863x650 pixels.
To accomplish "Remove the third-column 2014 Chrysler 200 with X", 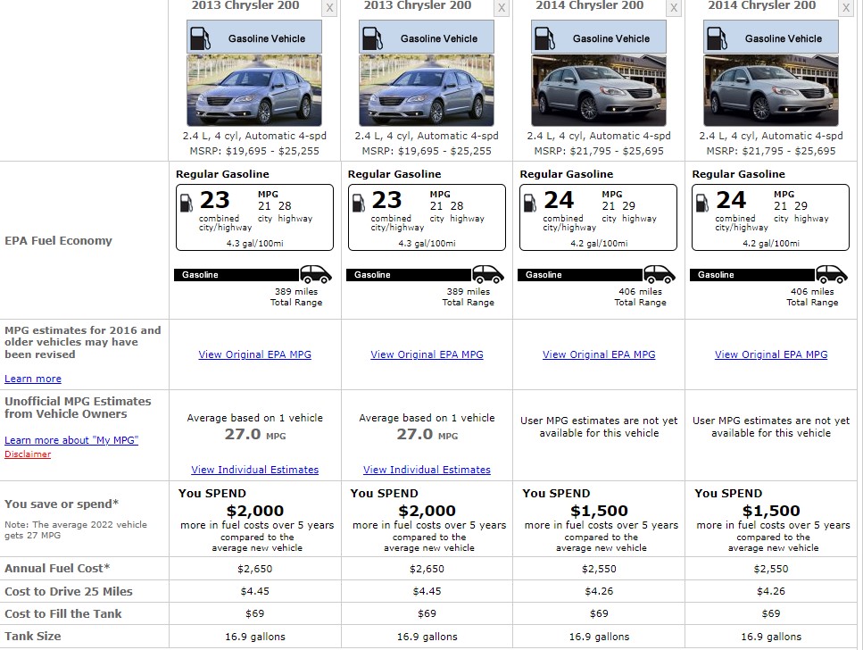I will 674,8.
